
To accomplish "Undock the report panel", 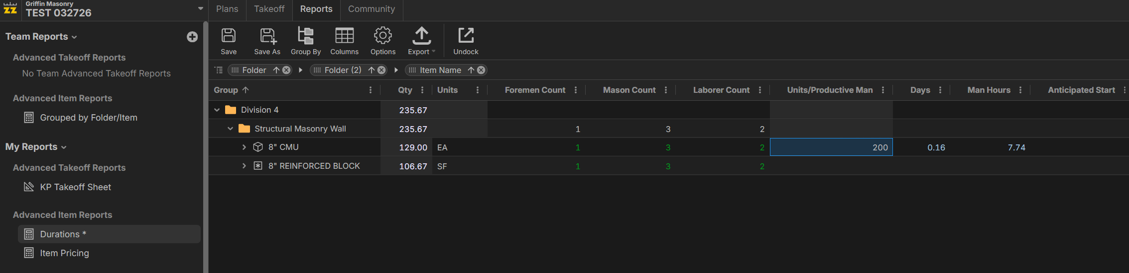I will click(x=466, y=41).
